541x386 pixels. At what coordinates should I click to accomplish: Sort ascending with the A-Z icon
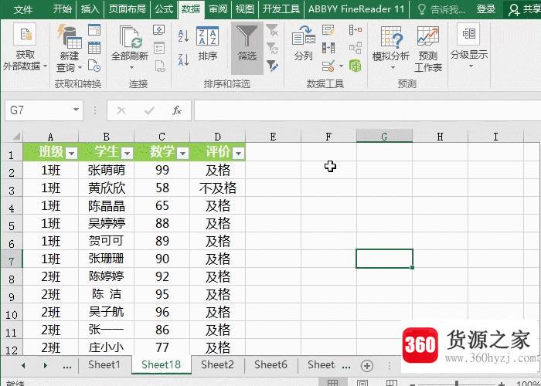click(183, 36)
